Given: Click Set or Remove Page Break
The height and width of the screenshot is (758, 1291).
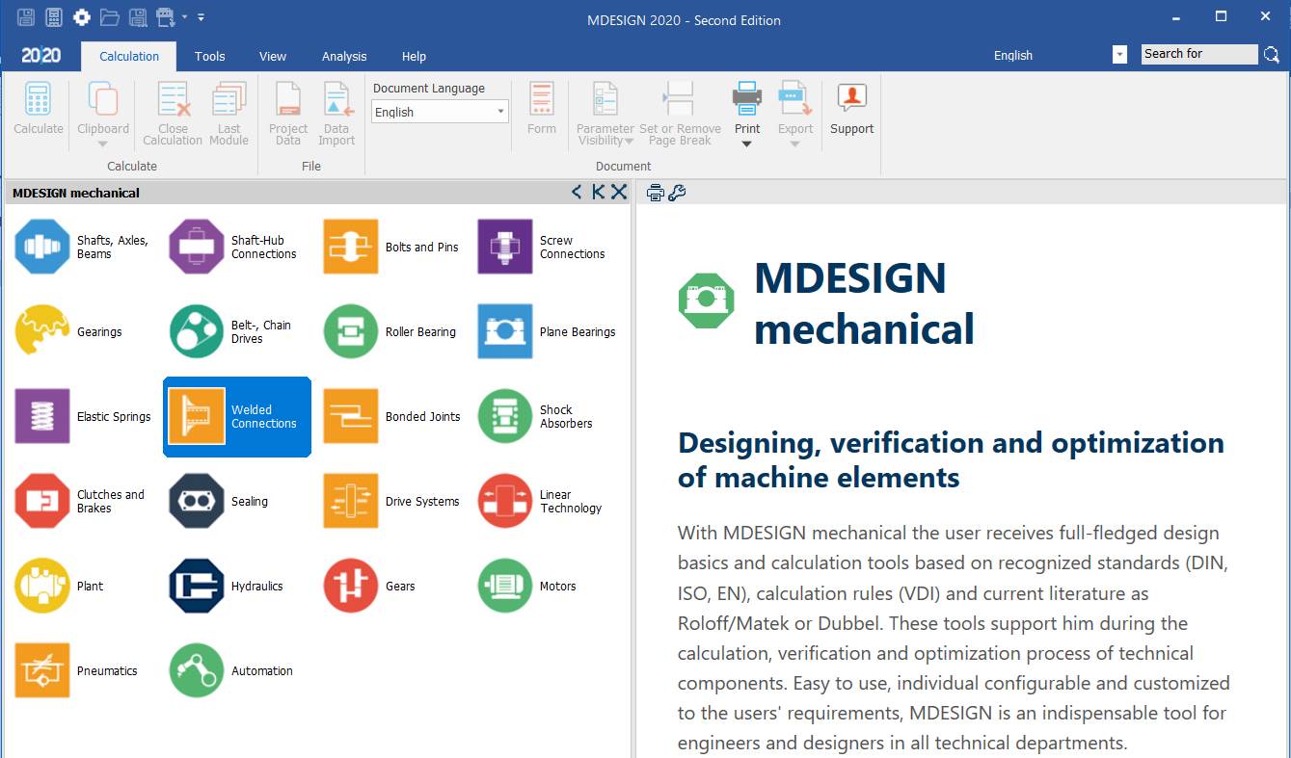Looking at the screenshot, I should (x=680, y=114).
